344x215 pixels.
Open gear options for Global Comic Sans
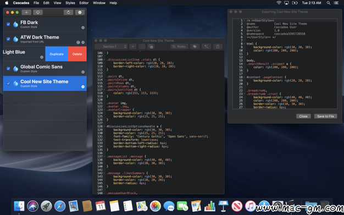point(83,72)
